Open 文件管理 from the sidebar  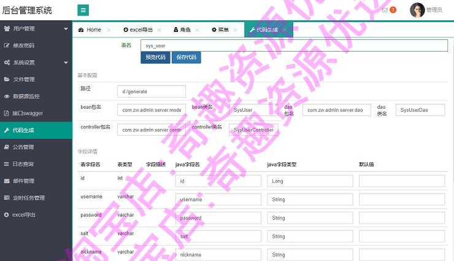click(x=36, y=79)
